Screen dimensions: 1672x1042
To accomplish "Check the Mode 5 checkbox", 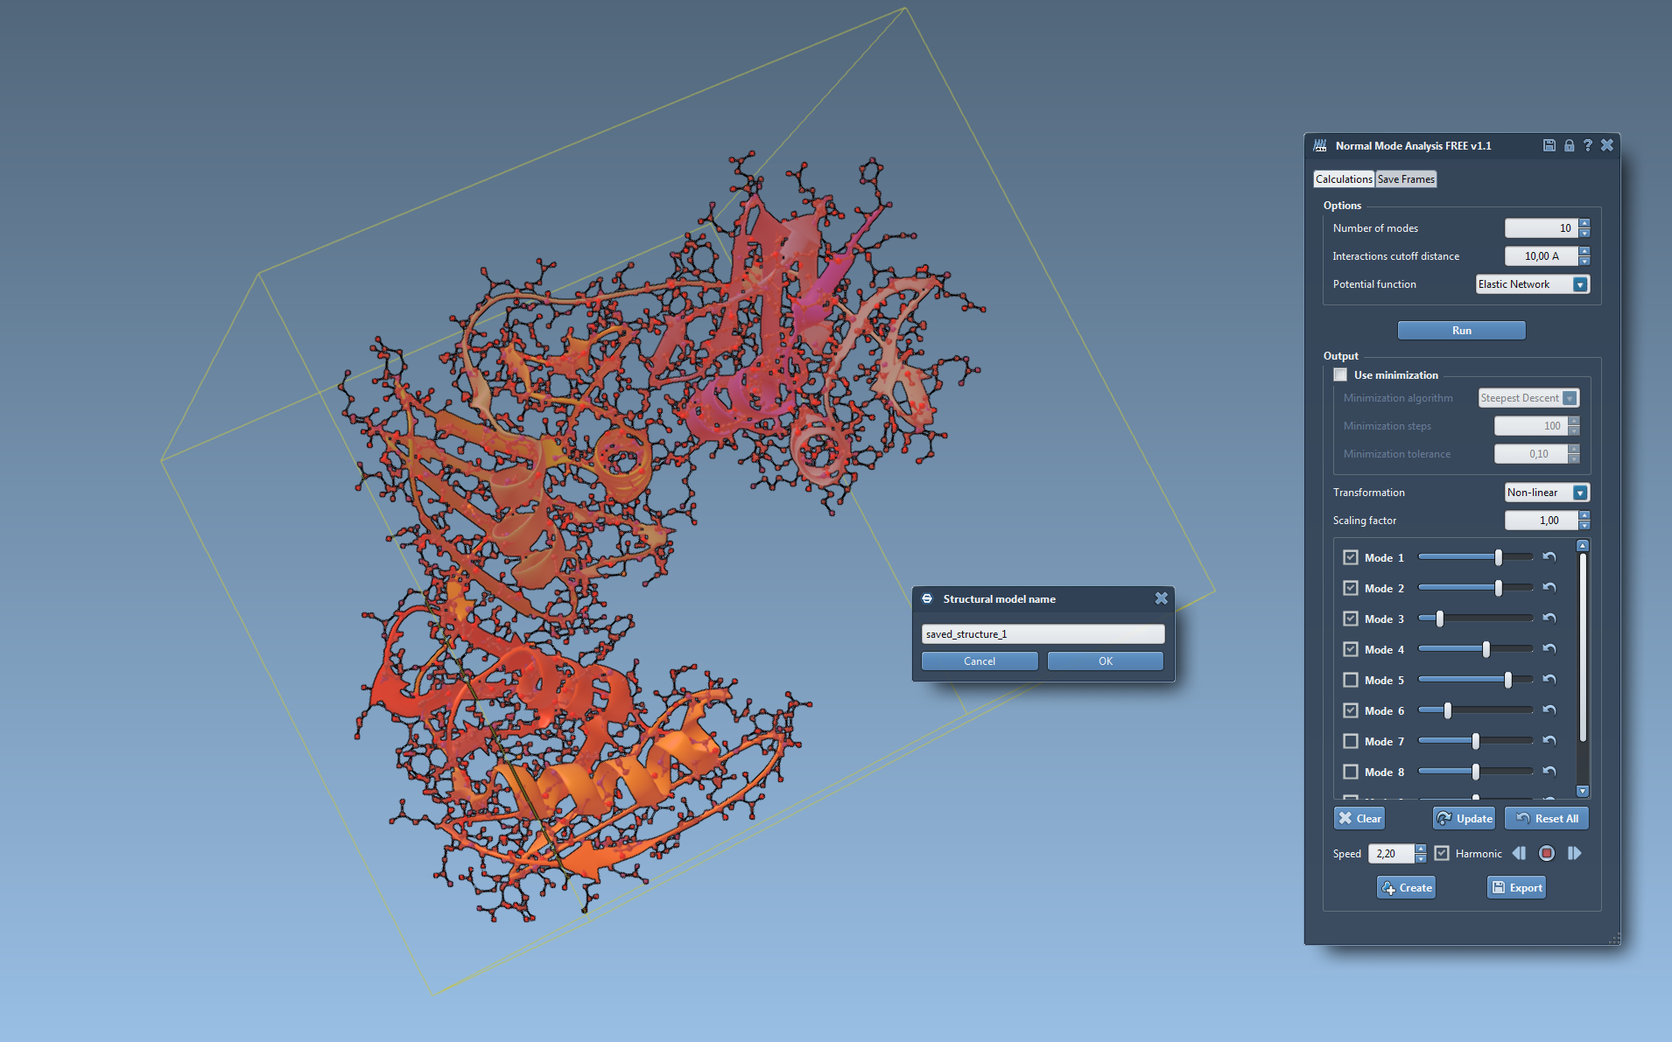I will (1351, 680).
